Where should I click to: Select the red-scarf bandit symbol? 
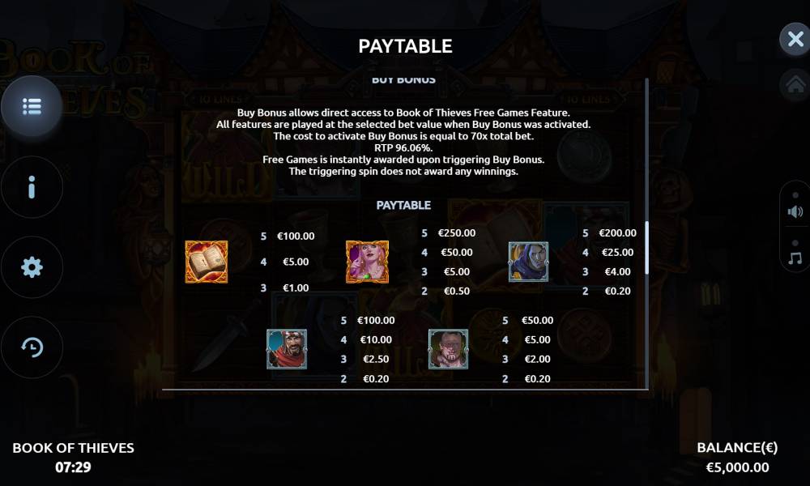[x=287, y=349]
